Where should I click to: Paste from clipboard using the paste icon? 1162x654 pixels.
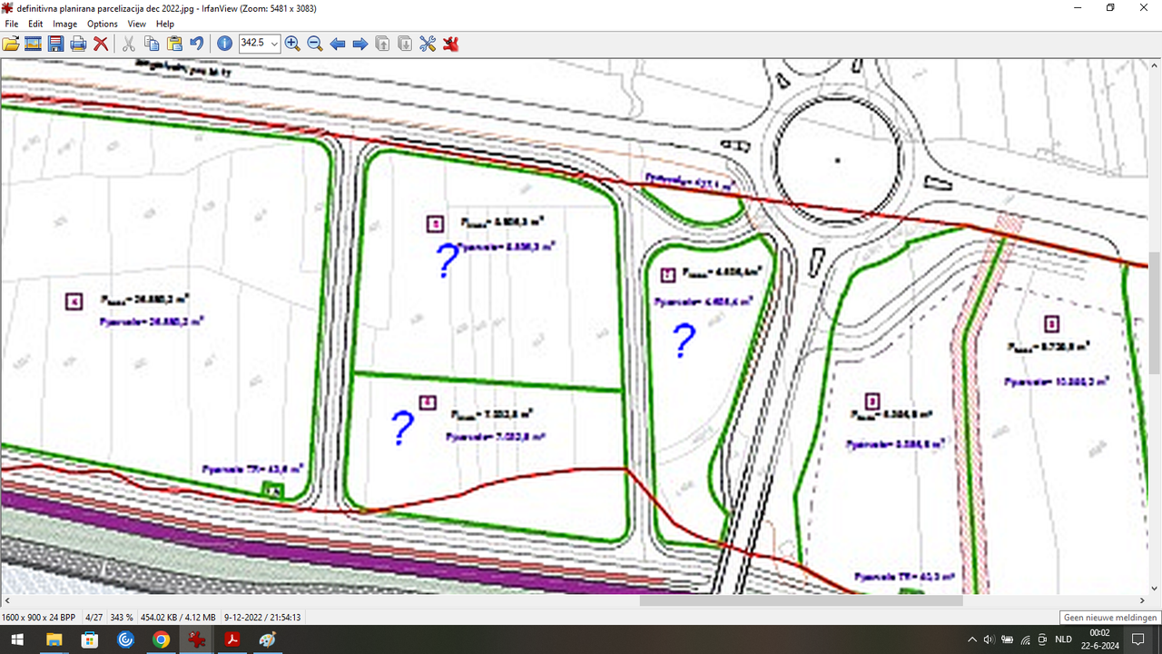pyautogui.click(x=174, y=44)
